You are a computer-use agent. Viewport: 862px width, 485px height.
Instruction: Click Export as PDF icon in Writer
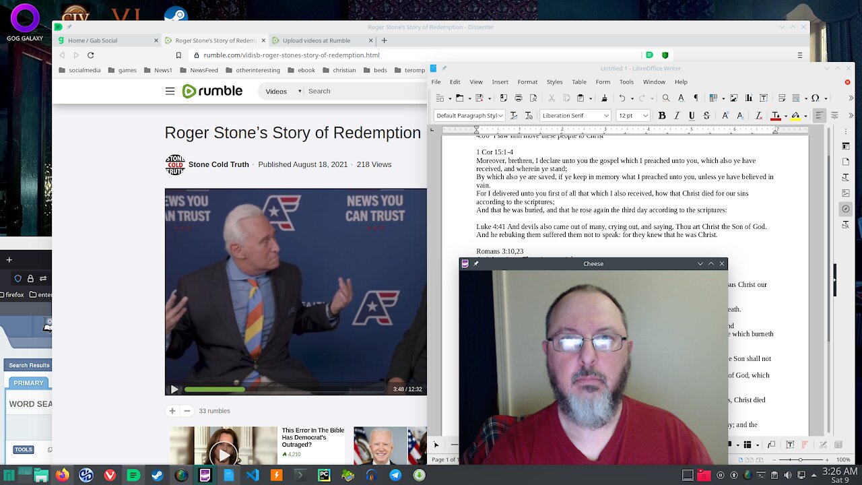pyautogui.click(x=502, y=98)
